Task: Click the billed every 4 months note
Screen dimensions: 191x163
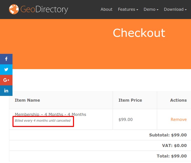Action: tap(42, 121)
